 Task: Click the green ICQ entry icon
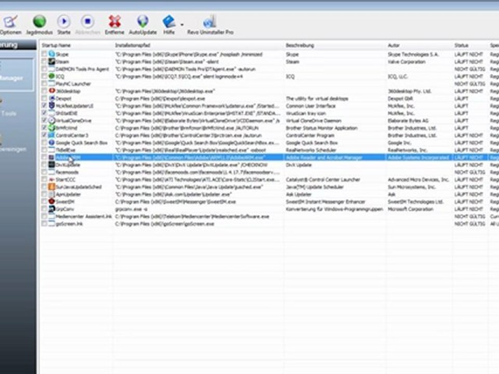click(x=51, y=76)
